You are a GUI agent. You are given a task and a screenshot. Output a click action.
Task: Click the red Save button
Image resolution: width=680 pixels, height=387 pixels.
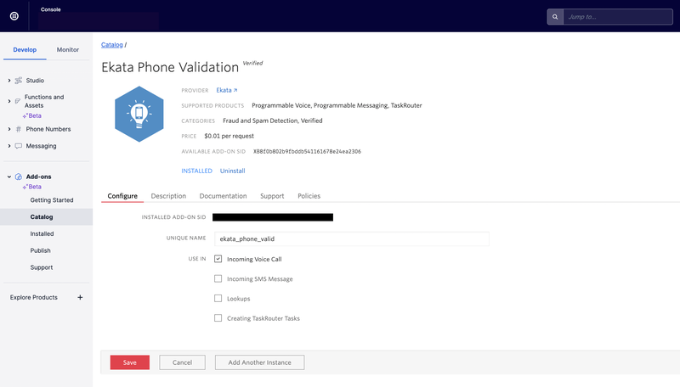click(130, 362)
